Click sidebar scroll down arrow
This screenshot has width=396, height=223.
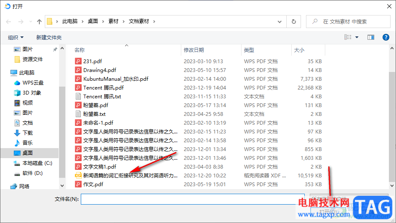pyautogui.click(x=62, y=186)
